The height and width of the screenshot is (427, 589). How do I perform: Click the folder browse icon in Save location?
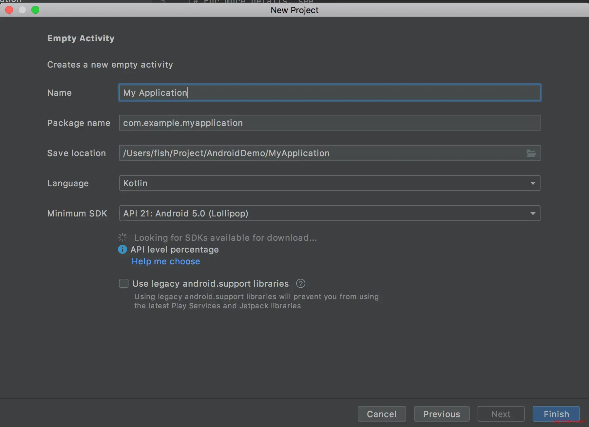click(531, 153)
